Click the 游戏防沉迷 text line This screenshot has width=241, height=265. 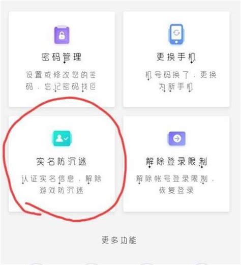click(x=62, y=190)
